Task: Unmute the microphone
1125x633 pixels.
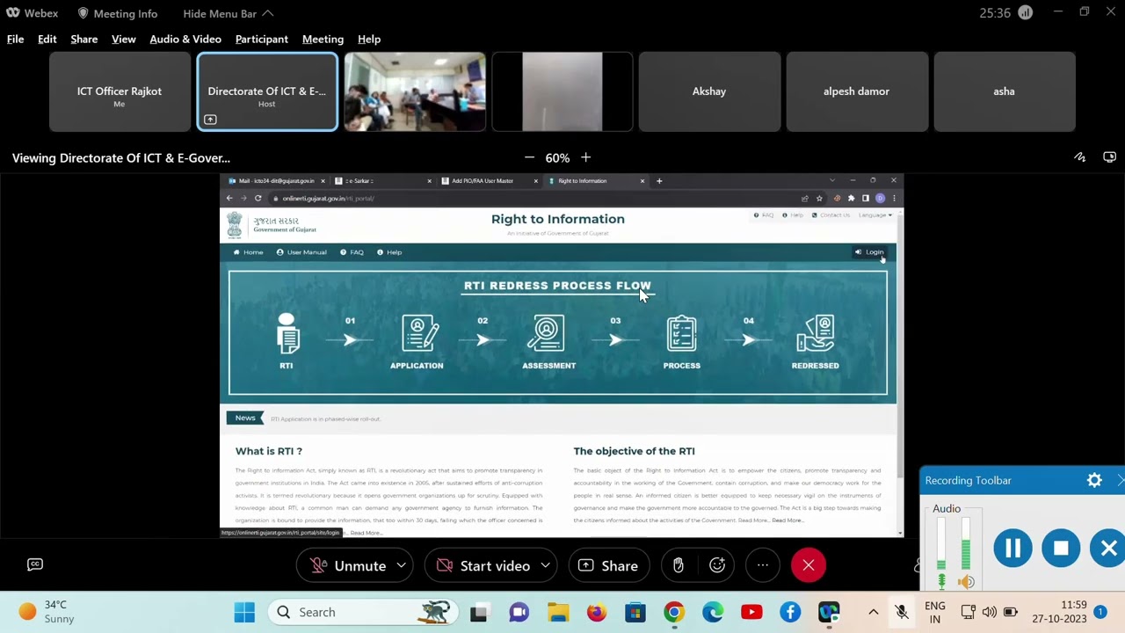Action: pyautogui.click(x=349, y=565)
